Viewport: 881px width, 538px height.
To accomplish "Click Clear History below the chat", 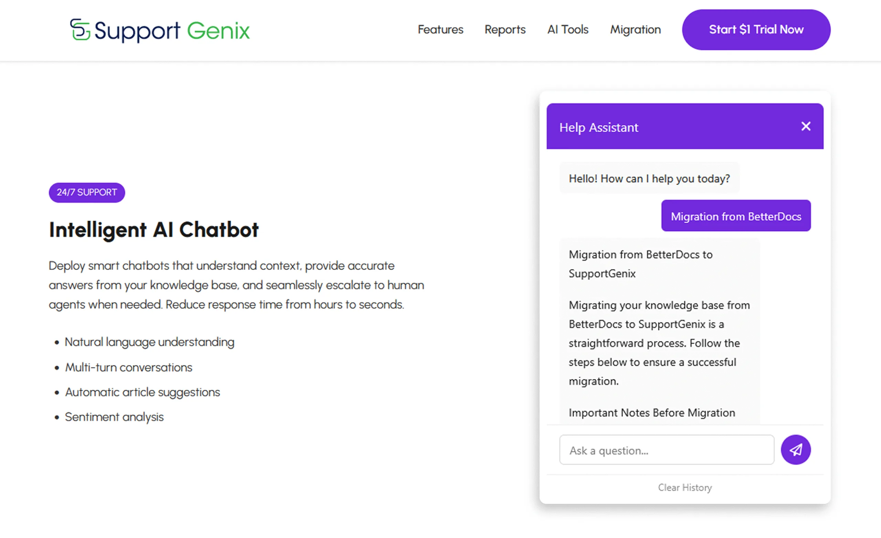I will 685,487.
